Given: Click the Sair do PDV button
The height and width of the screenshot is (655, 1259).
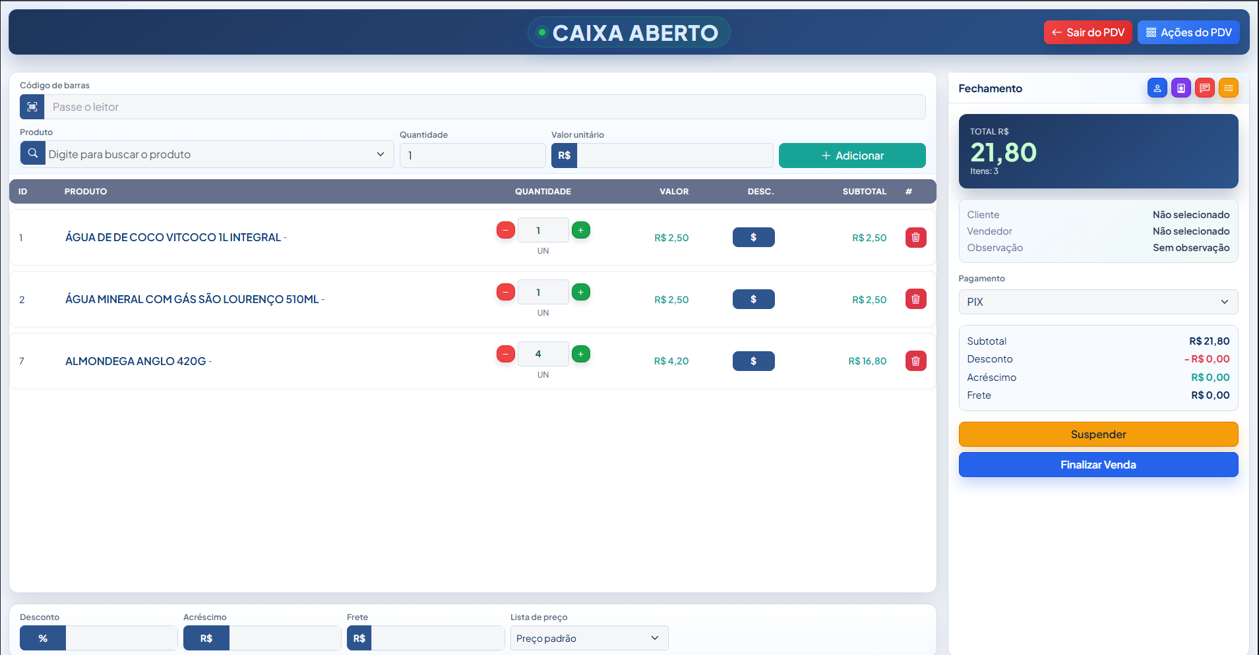Looking at the screenshot, I should point(1088,32).
